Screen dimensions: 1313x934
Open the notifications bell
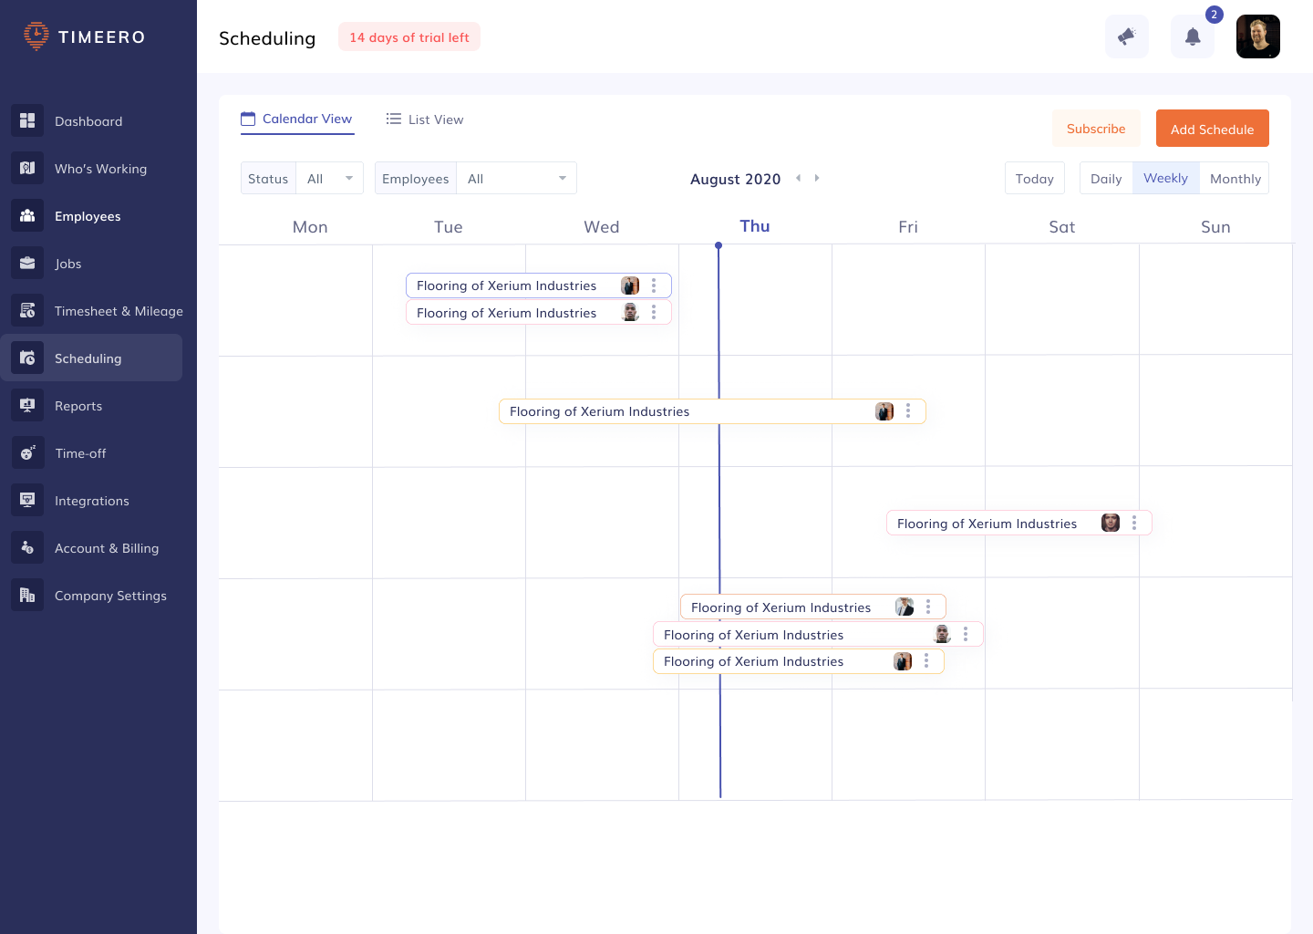[x=1193, y=36]
